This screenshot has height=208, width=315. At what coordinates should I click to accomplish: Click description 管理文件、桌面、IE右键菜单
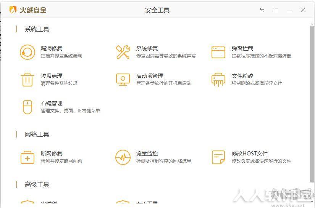pos(70,110)
